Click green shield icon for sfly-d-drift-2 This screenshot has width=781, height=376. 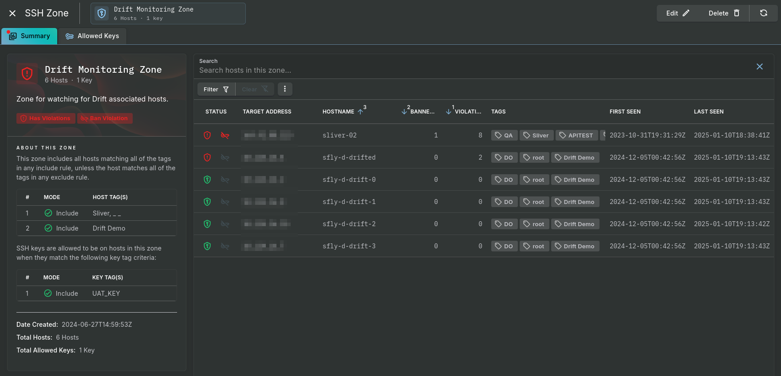click(x=207, y=224)
